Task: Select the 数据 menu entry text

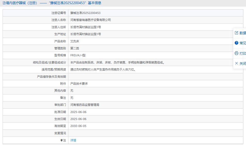Action: click(x=243, y=33)
